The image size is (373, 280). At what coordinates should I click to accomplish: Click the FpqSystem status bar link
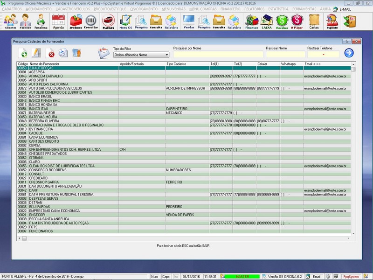pyautogui.click(x=351, y=277)
